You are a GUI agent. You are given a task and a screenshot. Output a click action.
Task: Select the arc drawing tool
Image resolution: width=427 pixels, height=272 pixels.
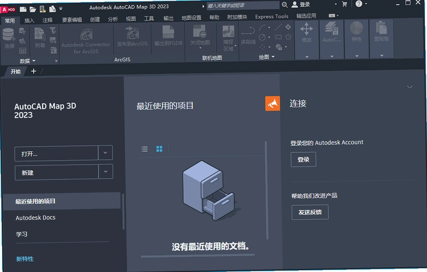click(263, 28)
